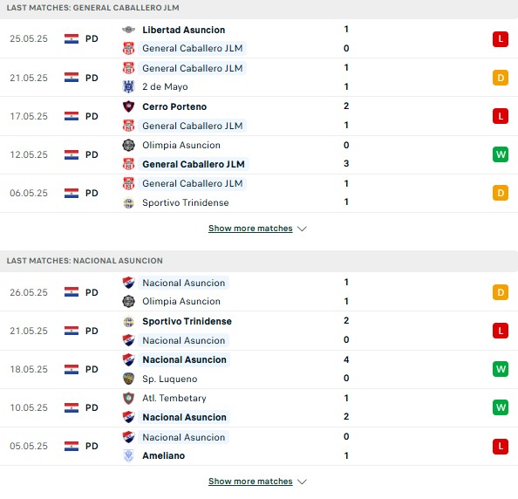The height and width of the screenshot is (499, 518).
Task: Click the red L badge for 25.05.25
Action: (501, 39)
